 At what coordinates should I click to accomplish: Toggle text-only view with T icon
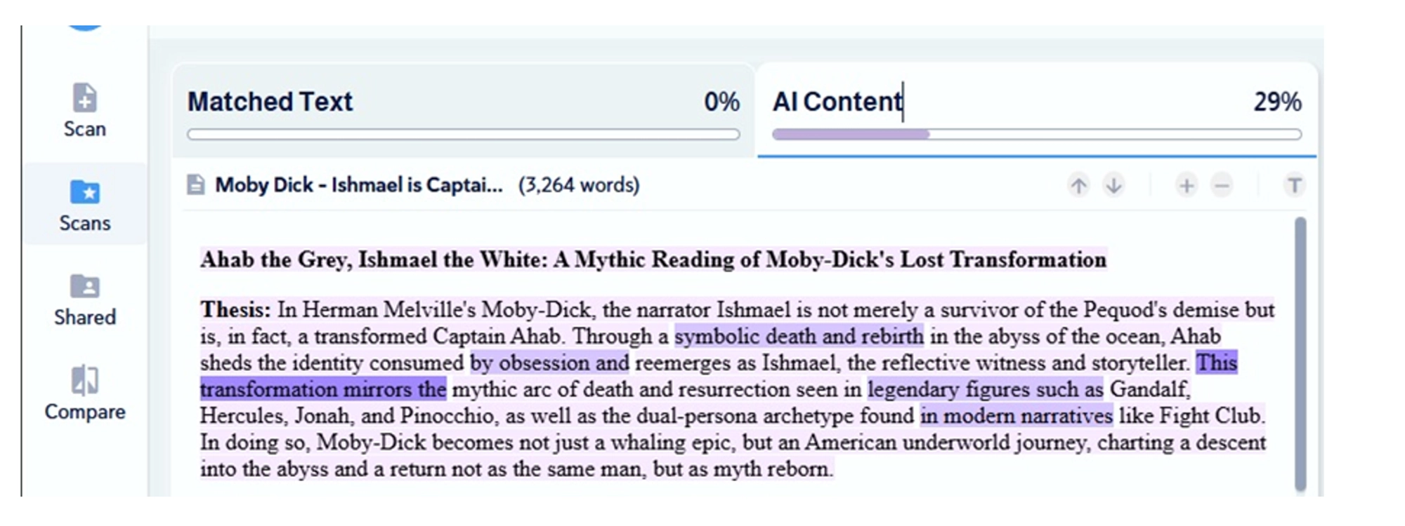point(1294,186)
